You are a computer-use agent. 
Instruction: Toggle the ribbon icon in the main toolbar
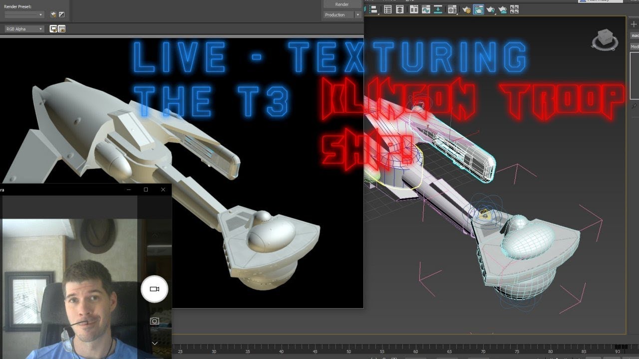click(x=414, y=9)
